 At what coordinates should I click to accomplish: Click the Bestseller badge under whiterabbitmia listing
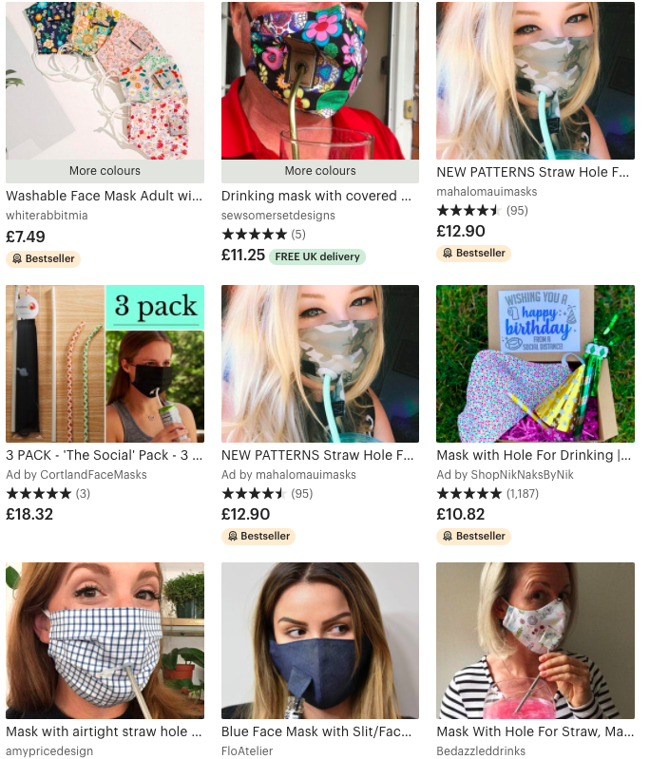click(43, 258)
